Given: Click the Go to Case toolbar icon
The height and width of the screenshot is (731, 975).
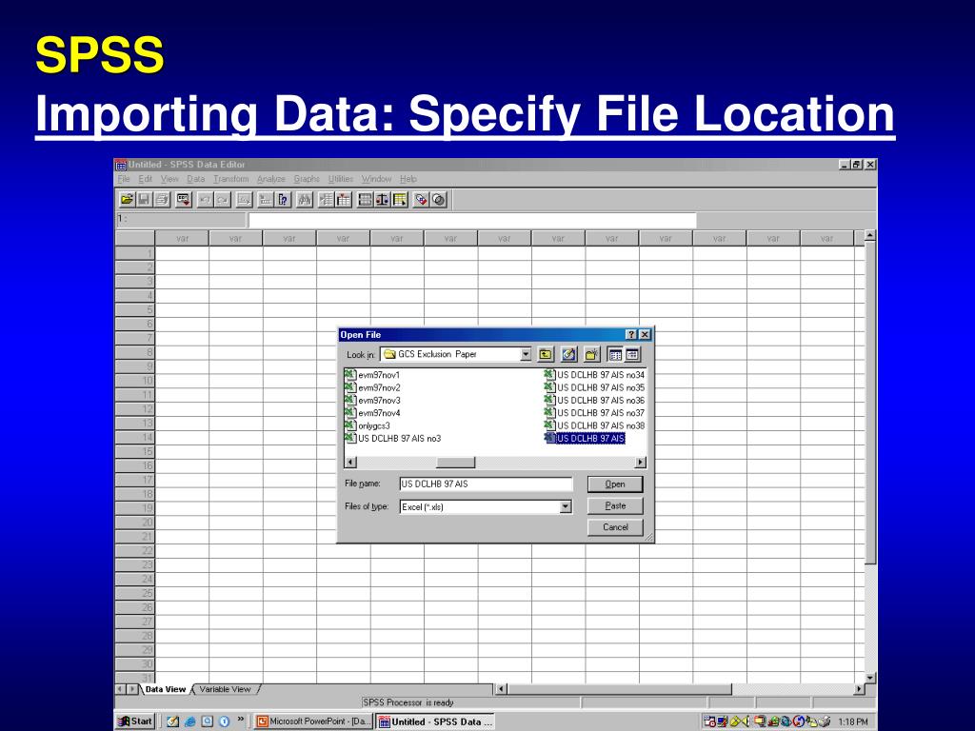Looking at the screenshot, I should [266, 200].
